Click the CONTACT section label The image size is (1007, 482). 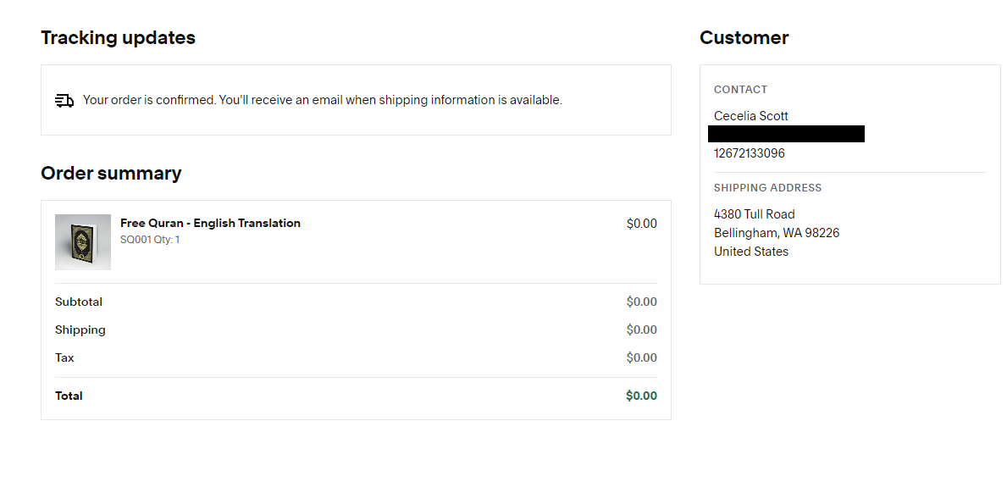coord(740,90)
